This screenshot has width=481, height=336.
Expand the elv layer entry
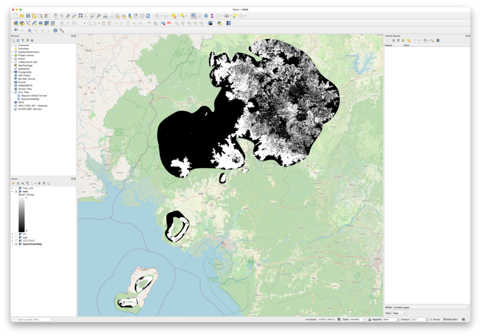[x=13, y=234]
